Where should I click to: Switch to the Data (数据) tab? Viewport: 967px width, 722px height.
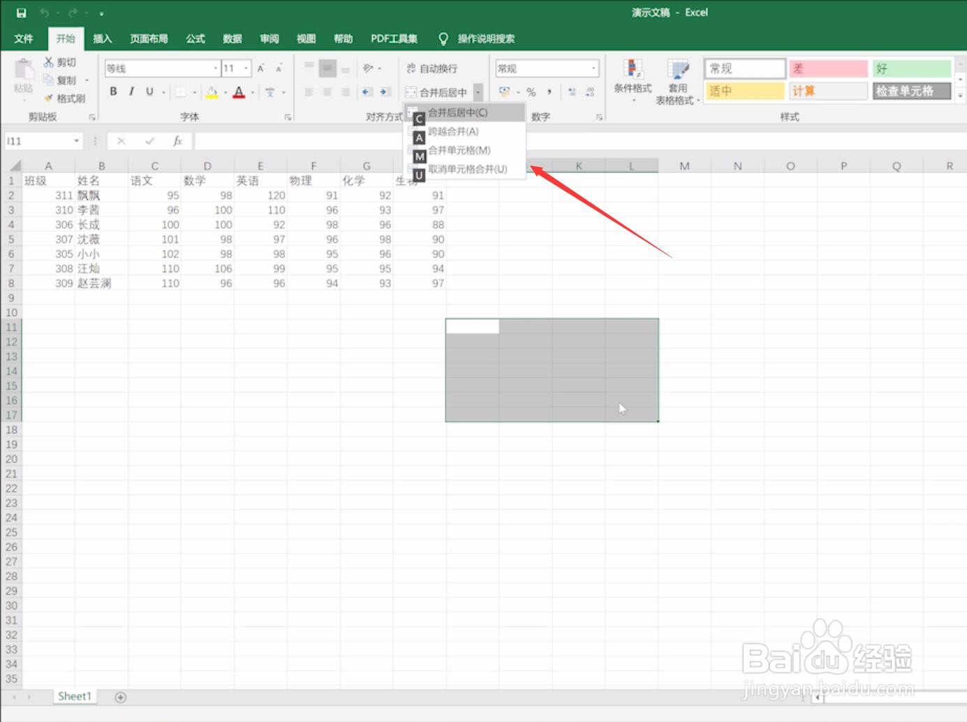(x=232, y=38)
